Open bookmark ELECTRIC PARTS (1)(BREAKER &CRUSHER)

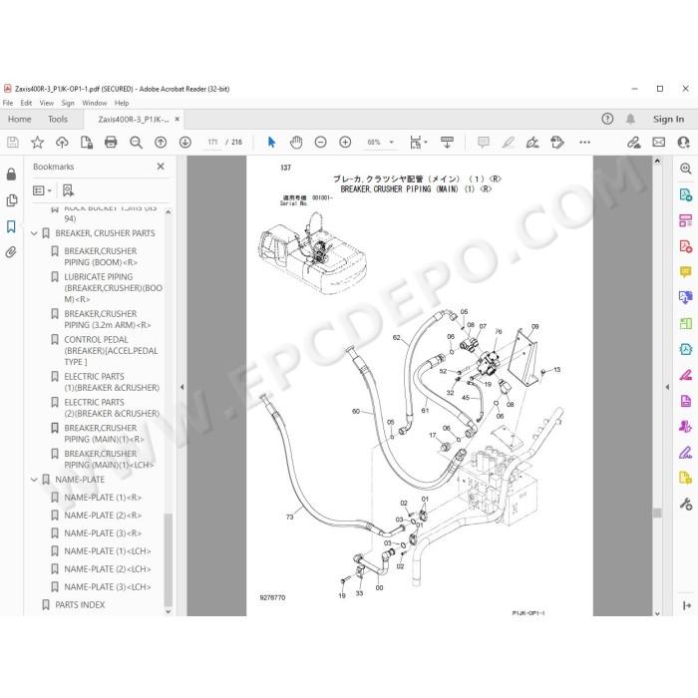[x=112, y=382]
